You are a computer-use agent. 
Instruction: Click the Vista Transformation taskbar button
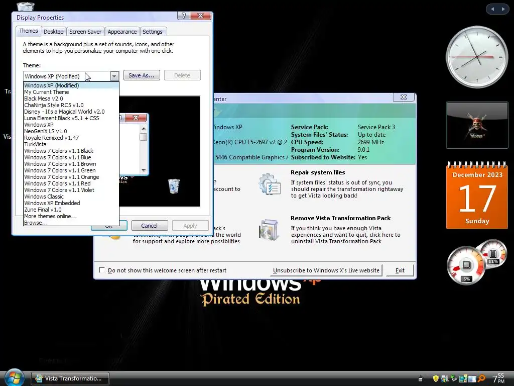(70, 378)
